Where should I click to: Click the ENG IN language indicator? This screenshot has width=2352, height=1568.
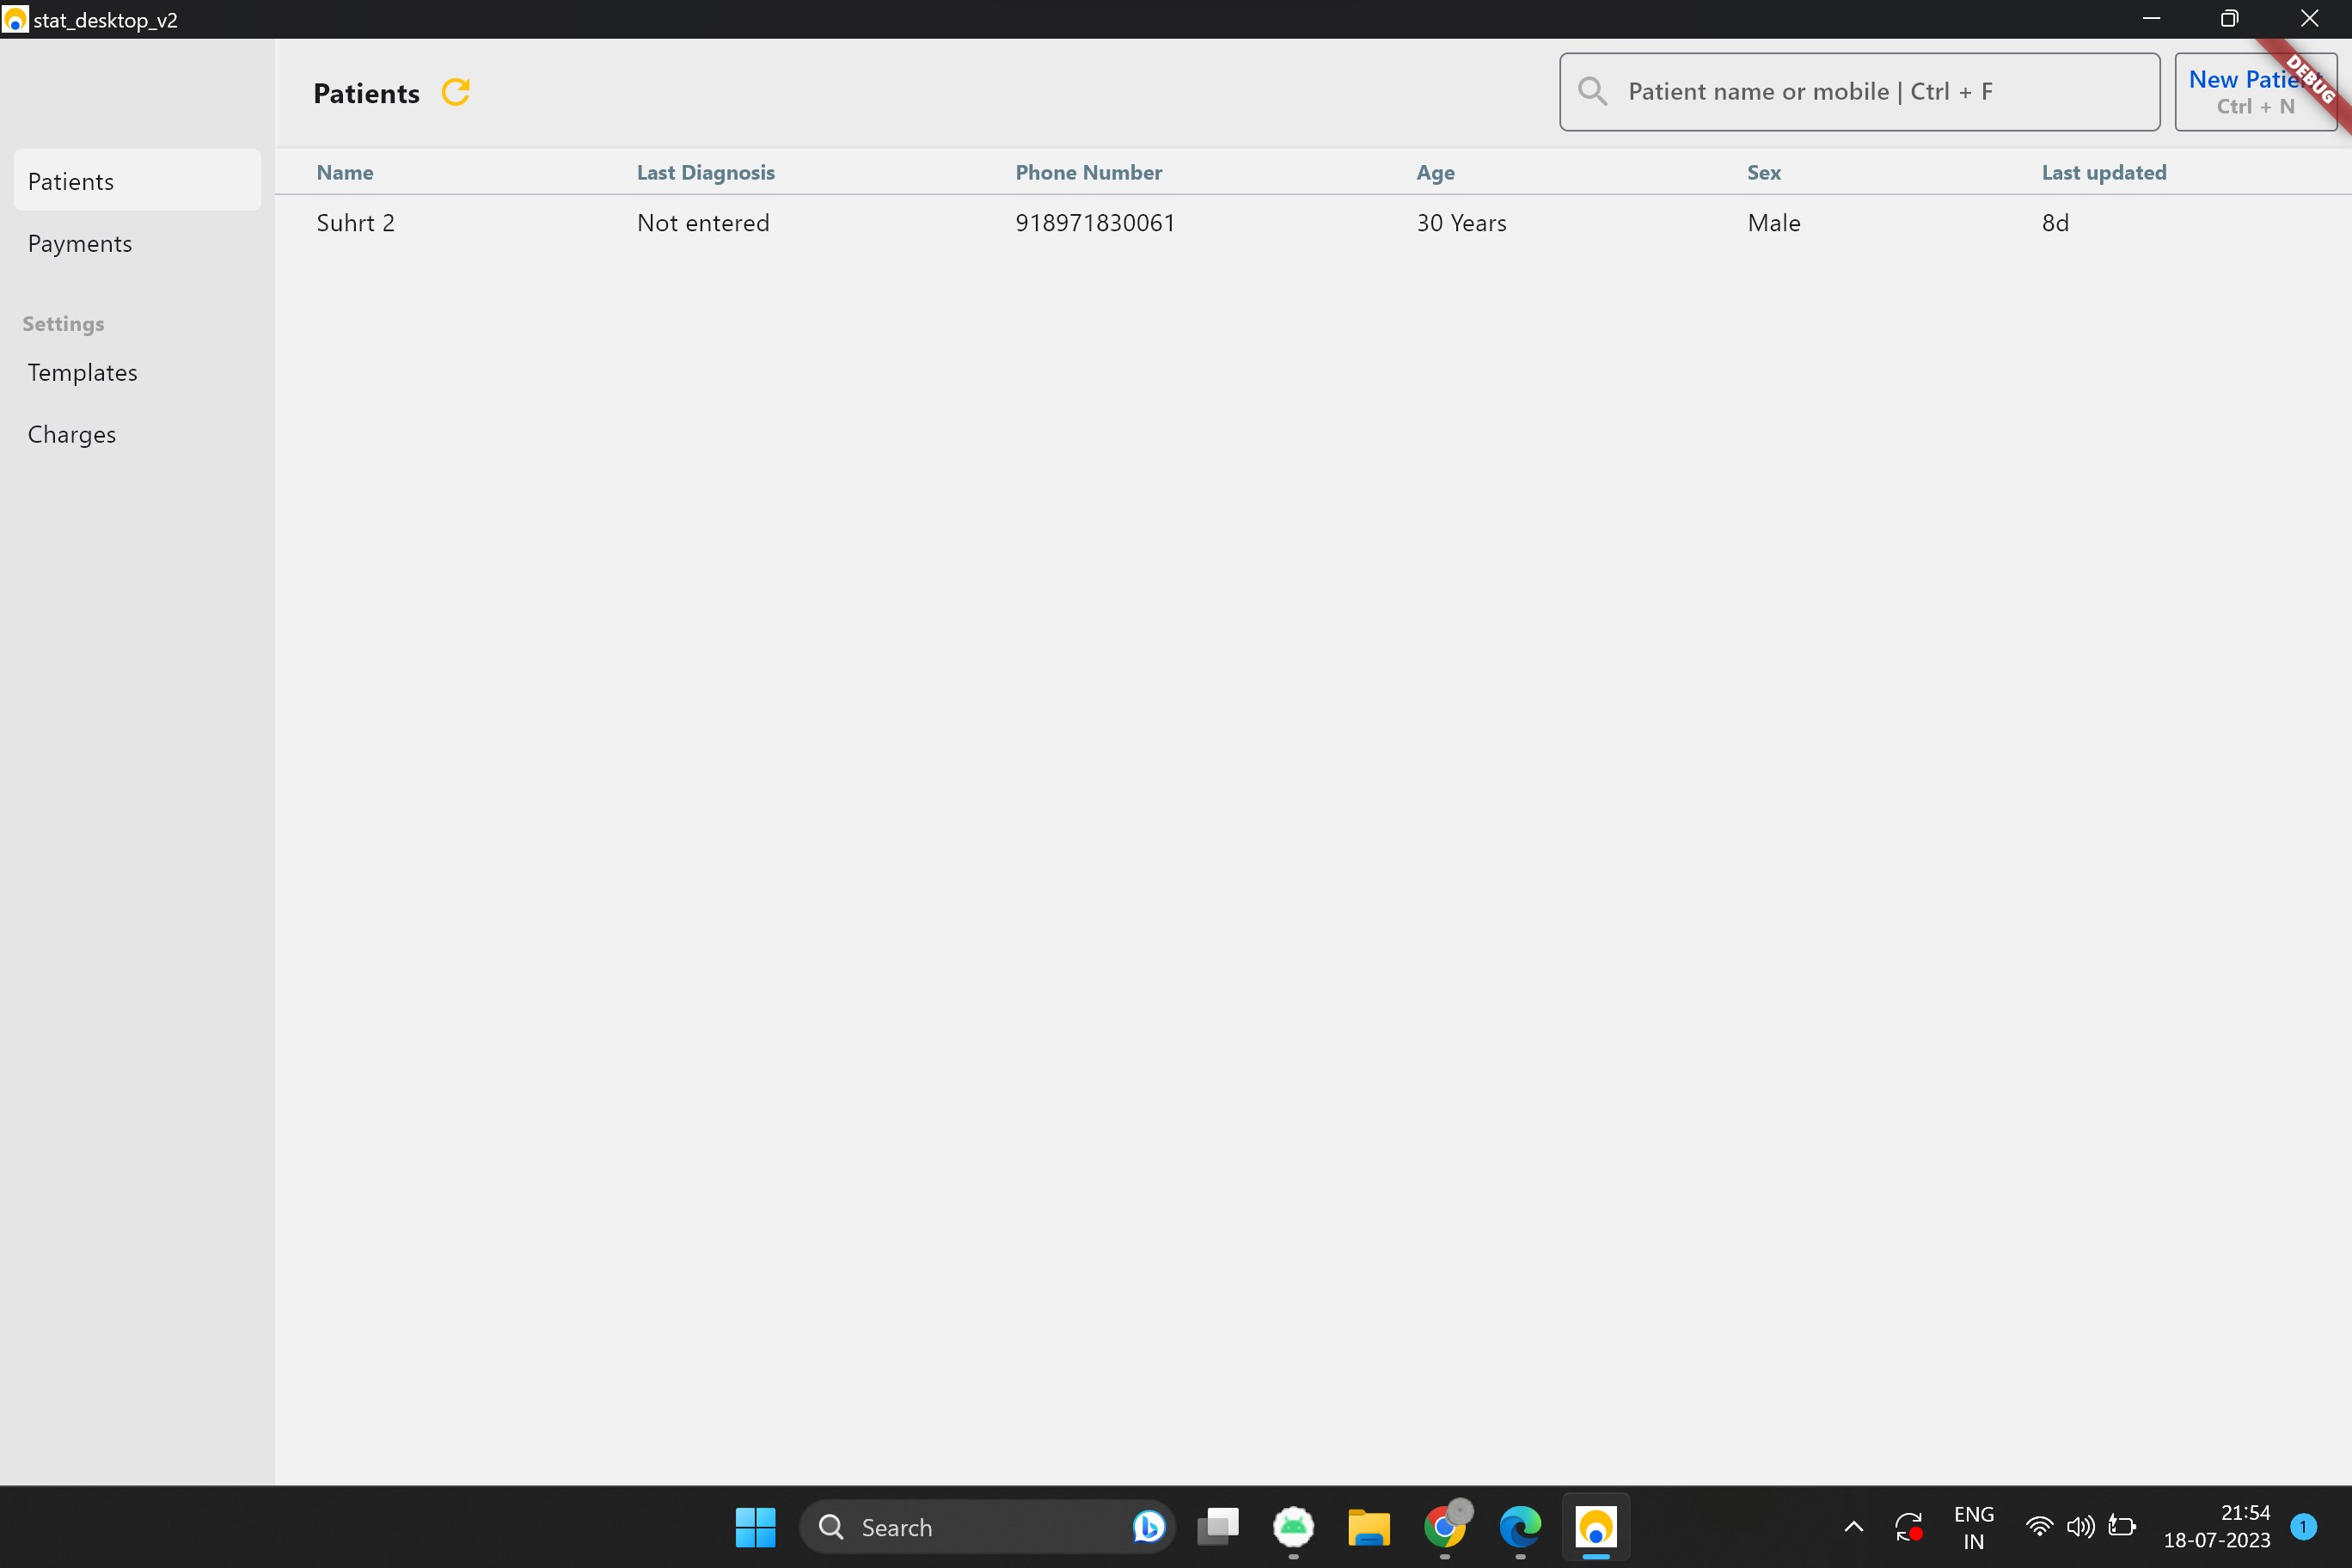point(1973,1527)
